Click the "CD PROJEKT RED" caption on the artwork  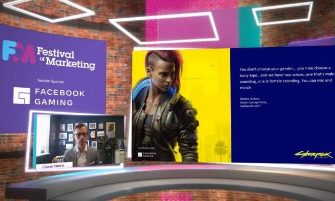pos(146,148)
